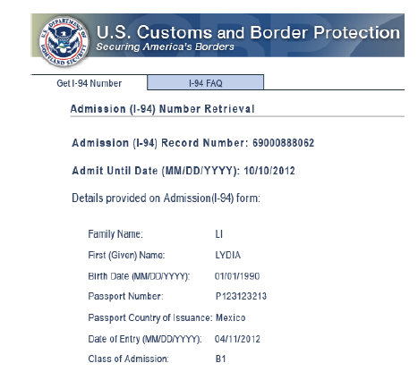The image size is (418, 380).
Task: Click the Class of Admission value B1
Action: 220,359
